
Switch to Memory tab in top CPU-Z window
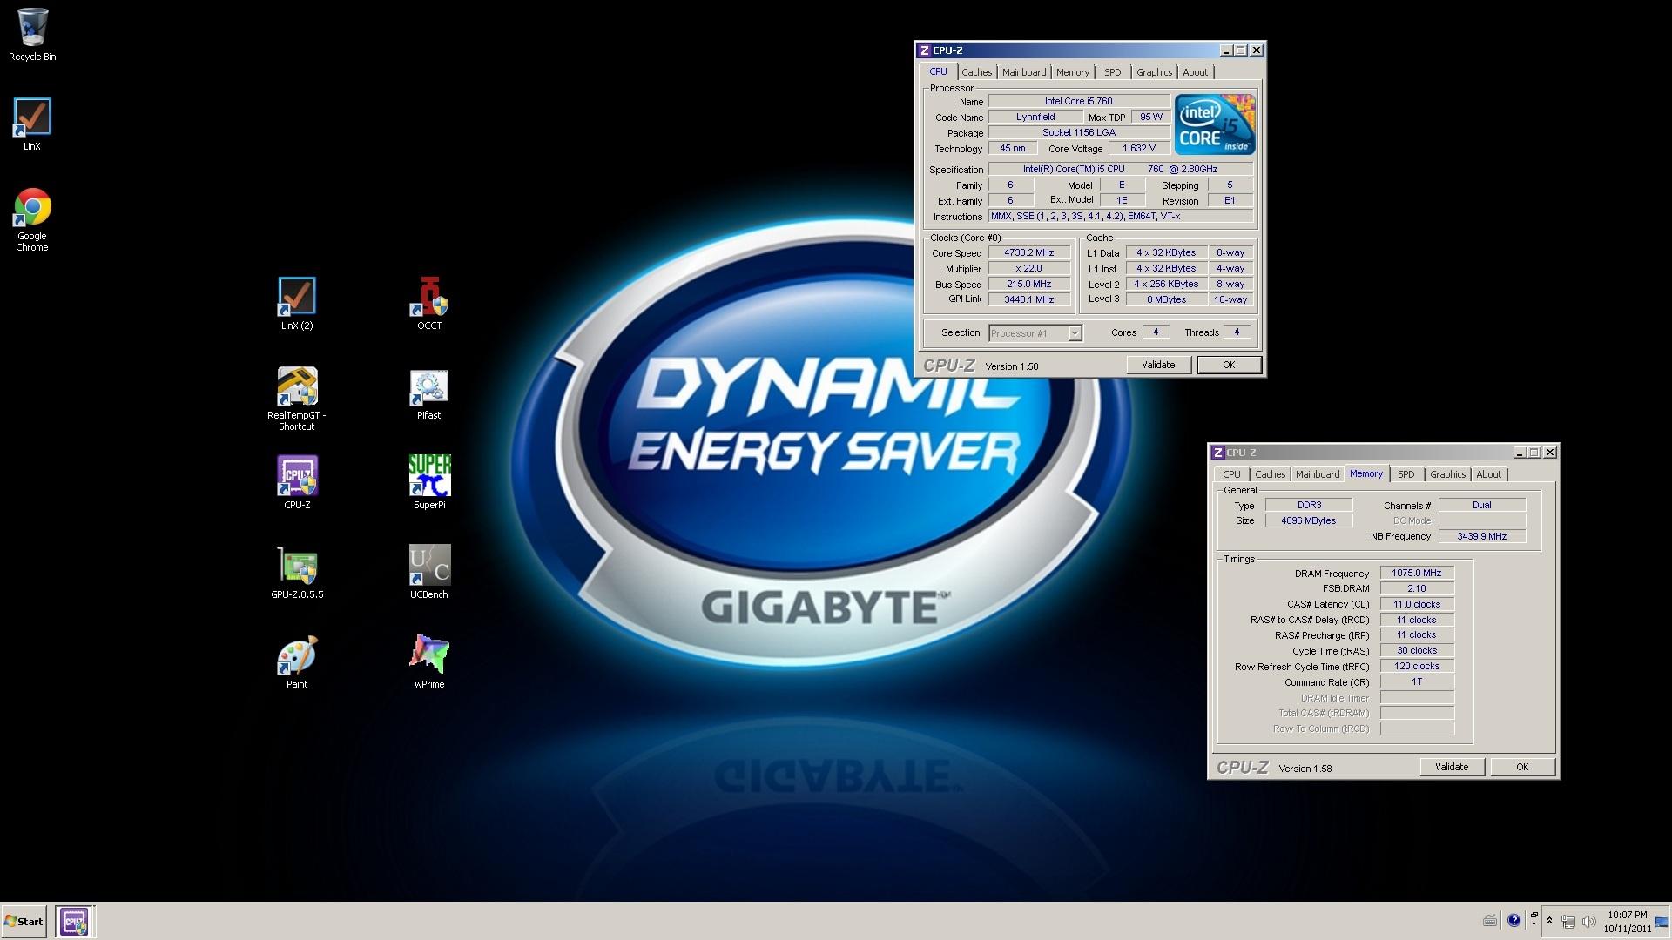coord(1073,72)
